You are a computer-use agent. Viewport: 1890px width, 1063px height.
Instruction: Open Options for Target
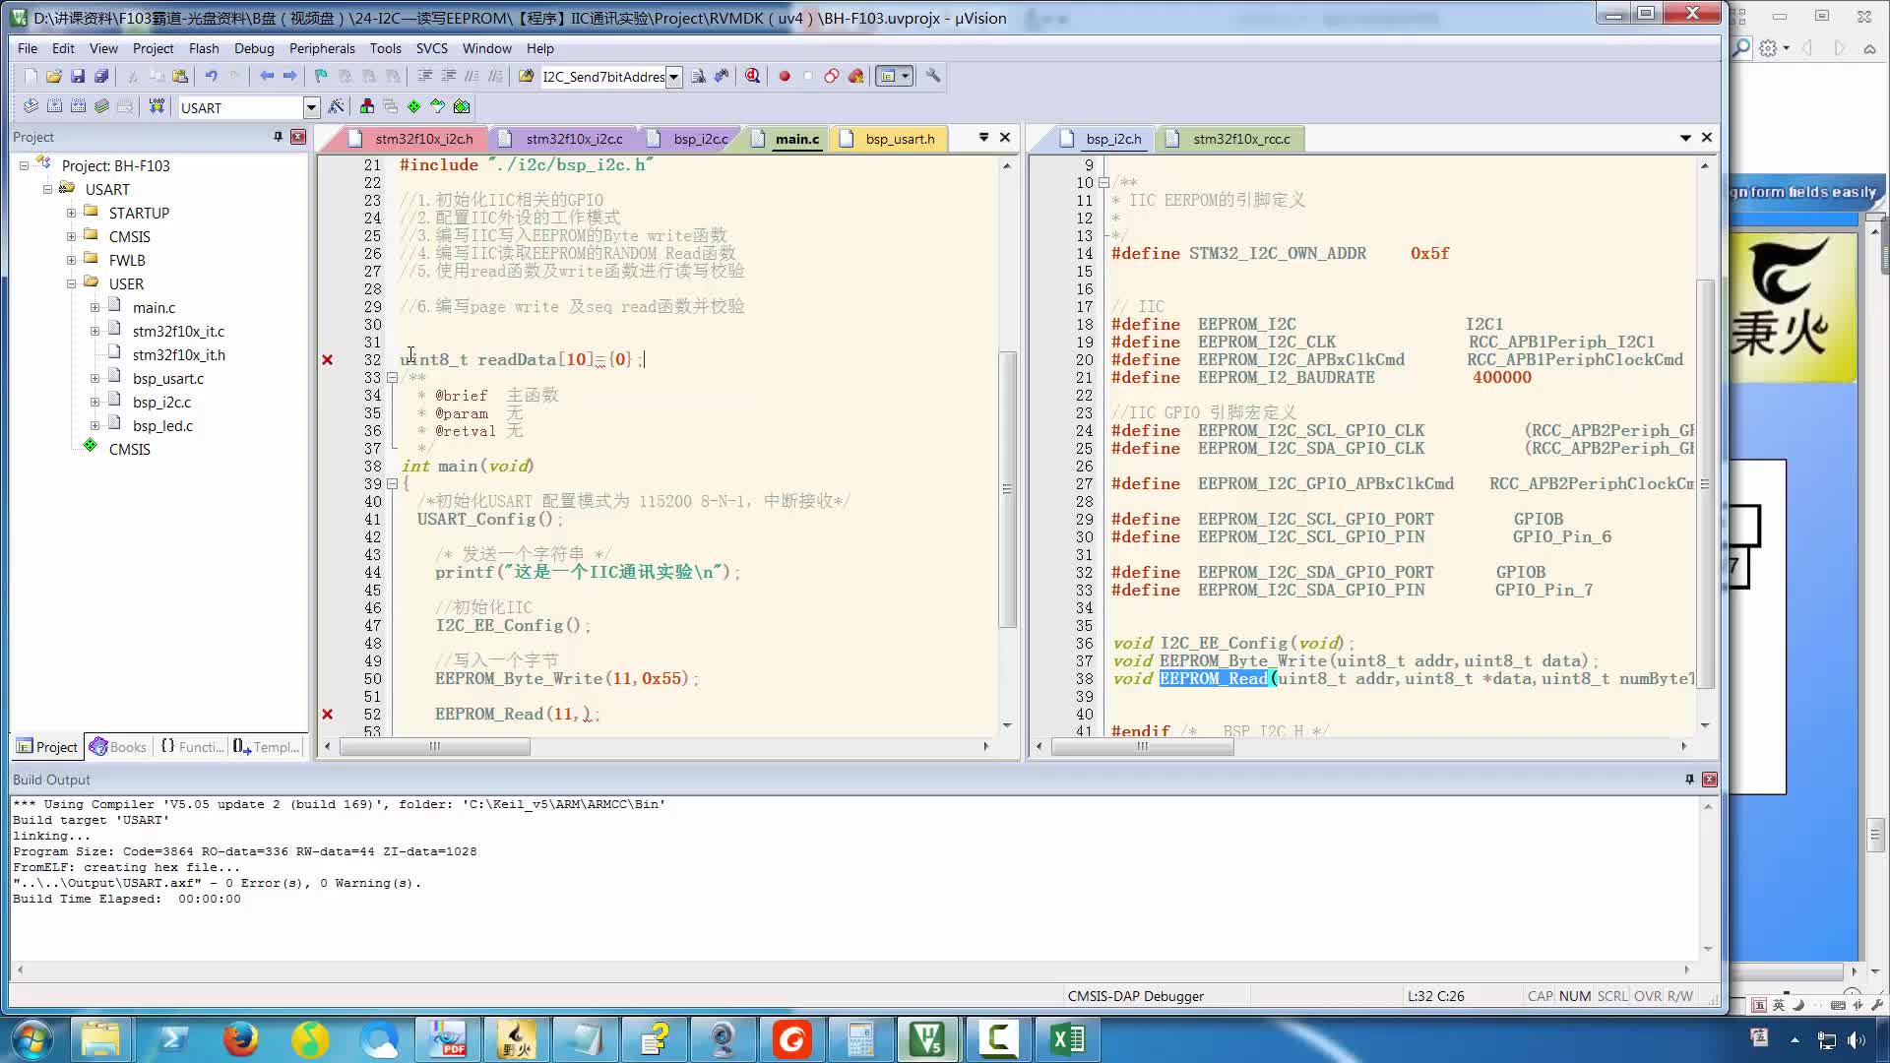[337, 106]
